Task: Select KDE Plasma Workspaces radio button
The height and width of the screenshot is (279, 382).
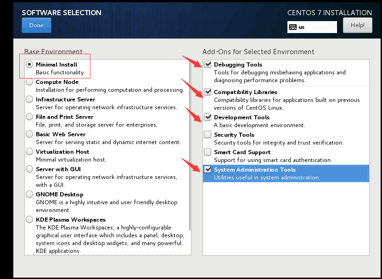Action: tap(29, 219)
